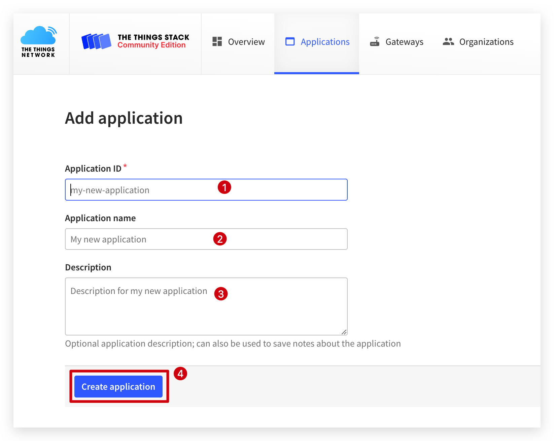The width and height of the screenshot is (554, 441).
Task: Click the Create application button
Action: 118,386
